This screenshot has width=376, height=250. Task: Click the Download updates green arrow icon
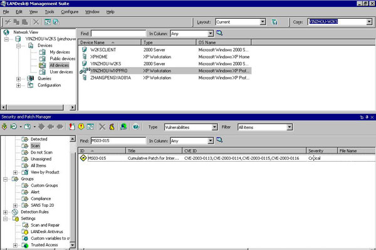4,127
